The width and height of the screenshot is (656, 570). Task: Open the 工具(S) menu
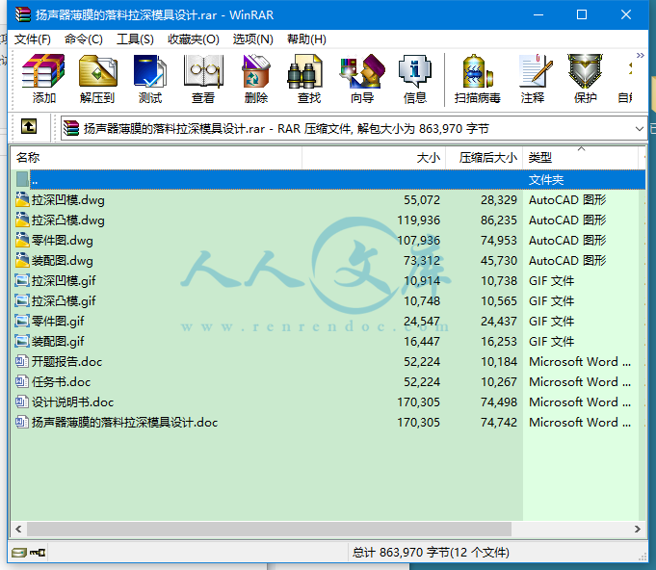click(x=135, y=39)
